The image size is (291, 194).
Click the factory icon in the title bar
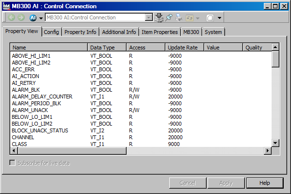[x=6, y=6]
